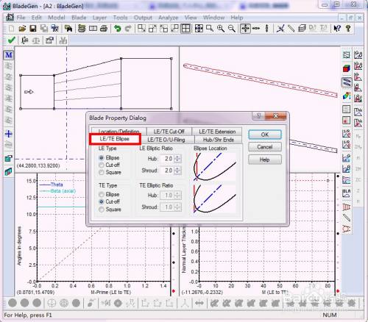The image size is (368, 322).
Task: Click the Theta legend label in angle chart
Action: (57, 185)
